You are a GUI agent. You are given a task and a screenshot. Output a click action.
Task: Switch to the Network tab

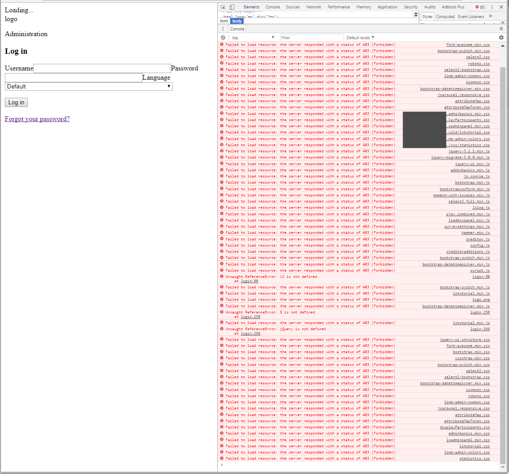point(314,7)
